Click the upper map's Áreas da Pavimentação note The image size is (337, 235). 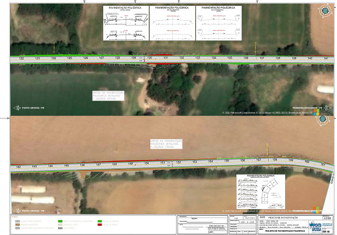click(108, 95)
